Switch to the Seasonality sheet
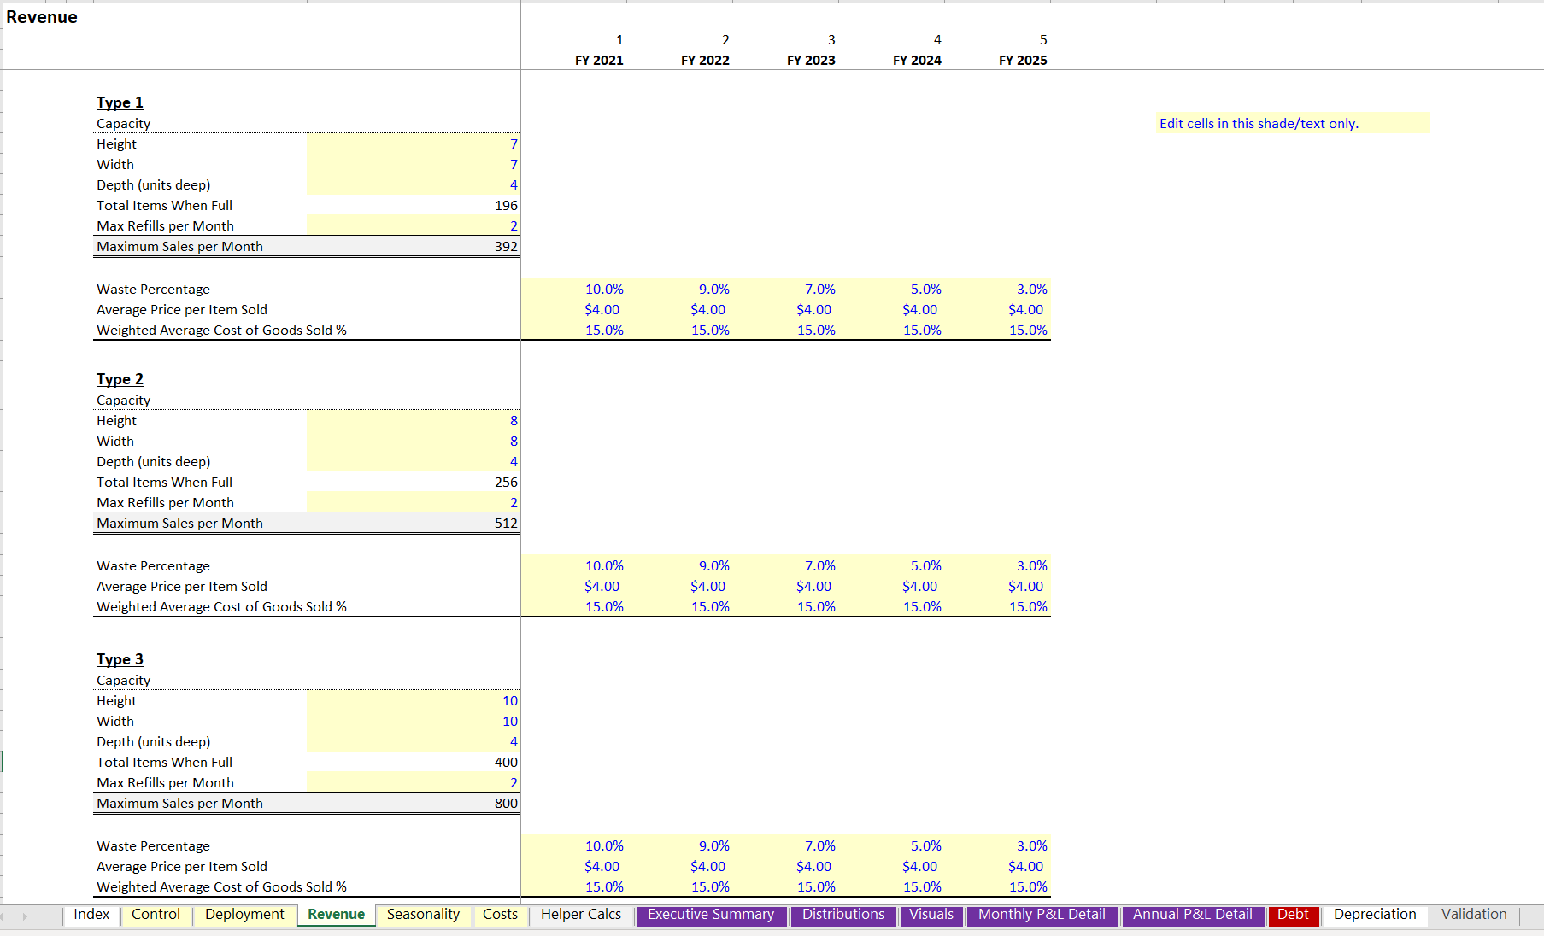The image size is (1544, 936). (424, 915)
